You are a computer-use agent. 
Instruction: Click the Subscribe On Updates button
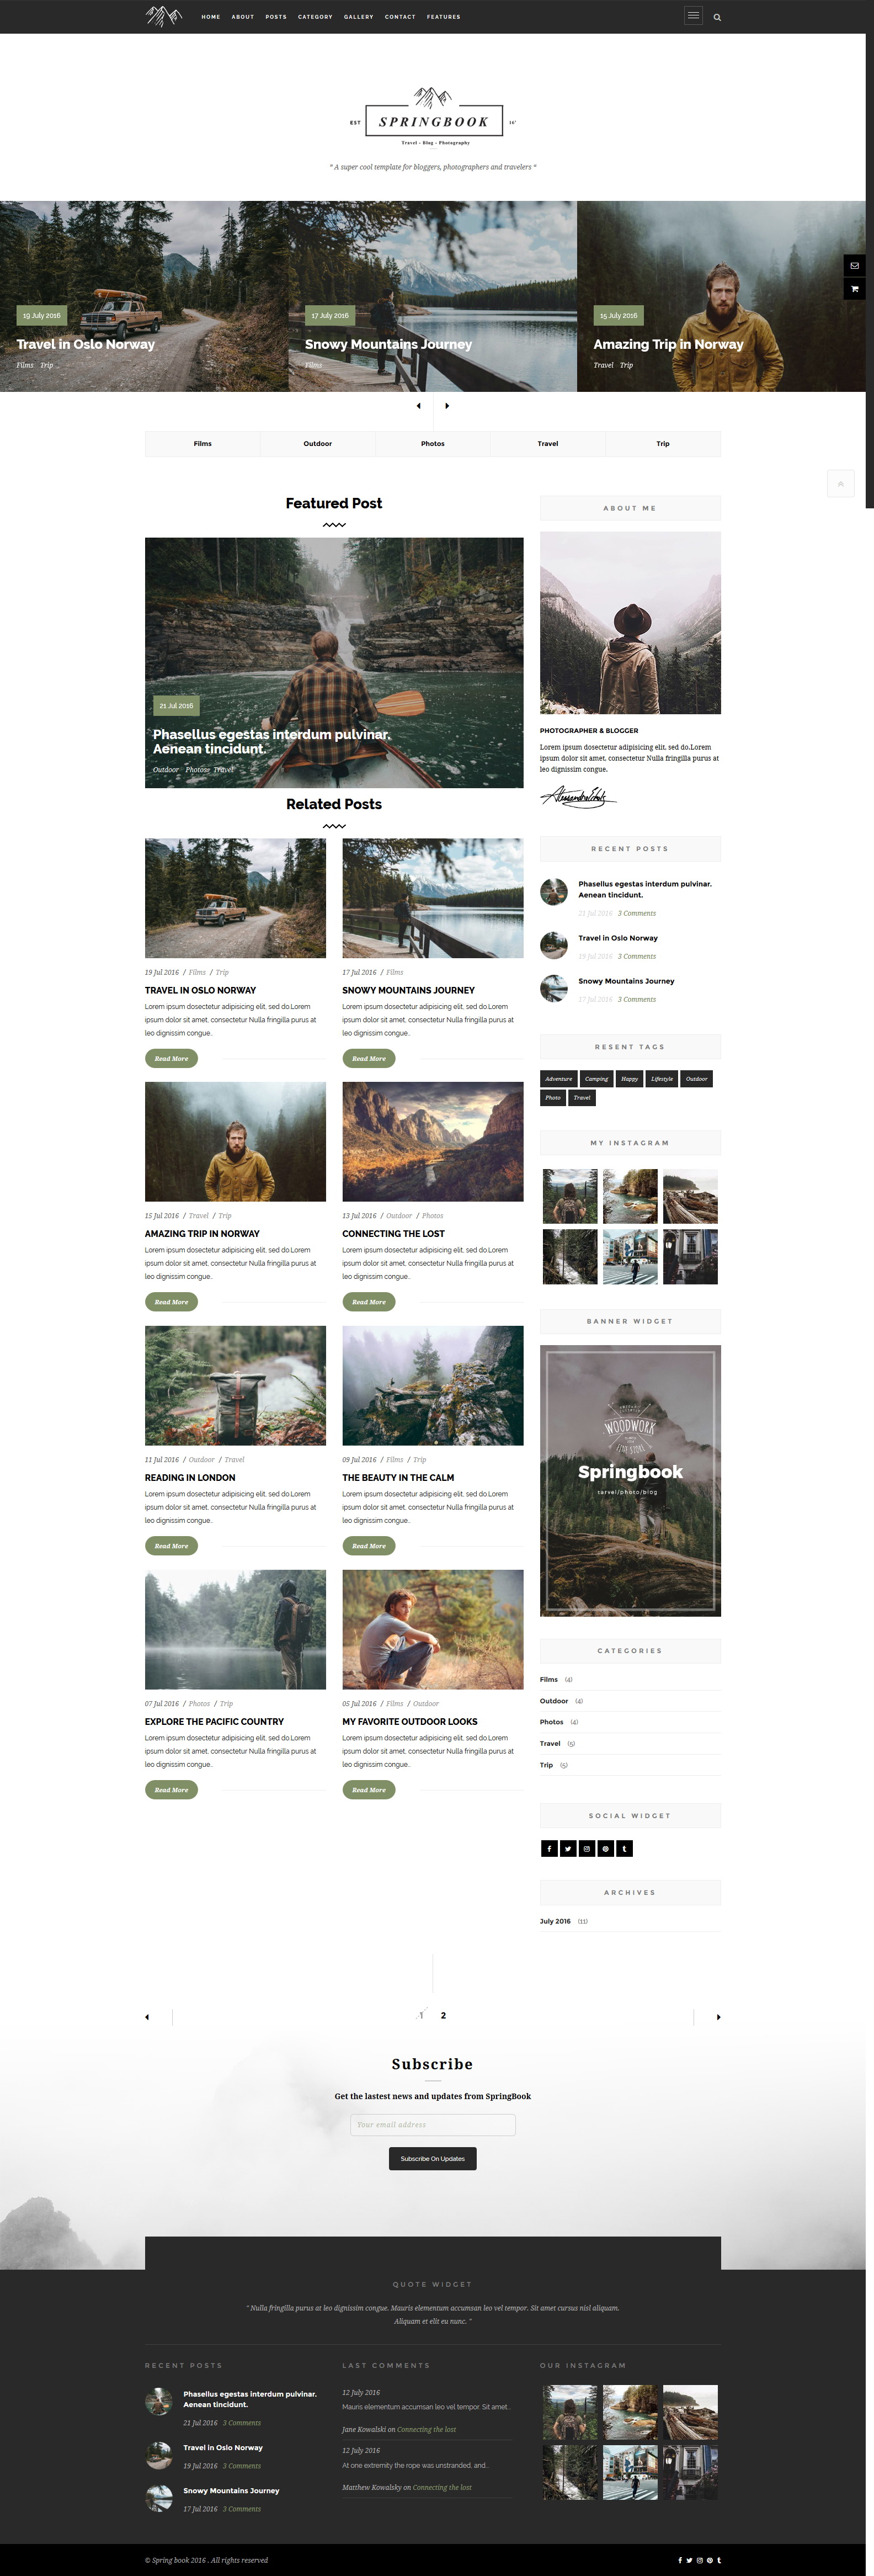click(x=432, y=2159)
